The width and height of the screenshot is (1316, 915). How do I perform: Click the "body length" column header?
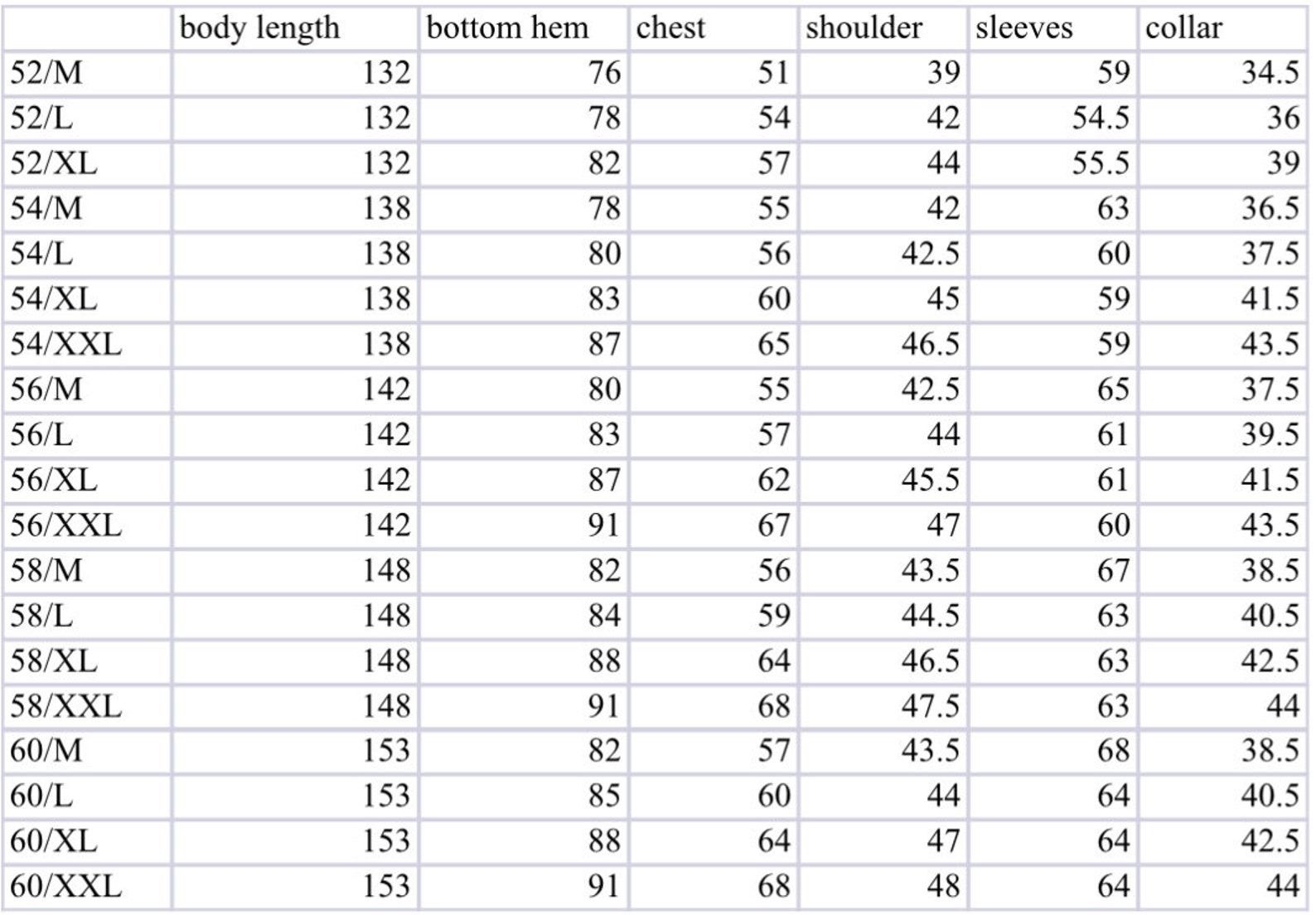click(x=259, y=28)
